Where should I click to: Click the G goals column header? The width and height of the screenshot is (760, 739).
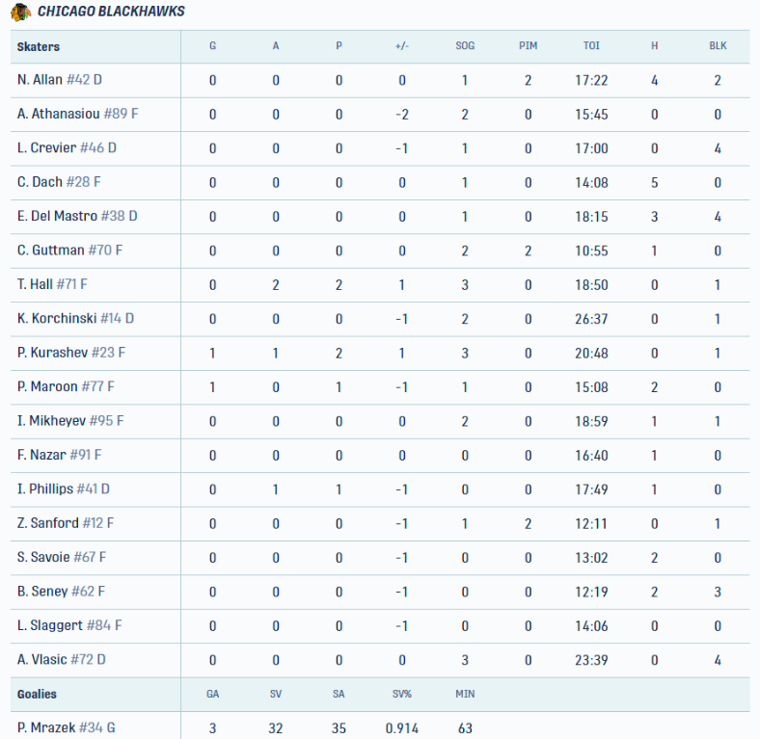pyautogui.click(x=212, y=46)
